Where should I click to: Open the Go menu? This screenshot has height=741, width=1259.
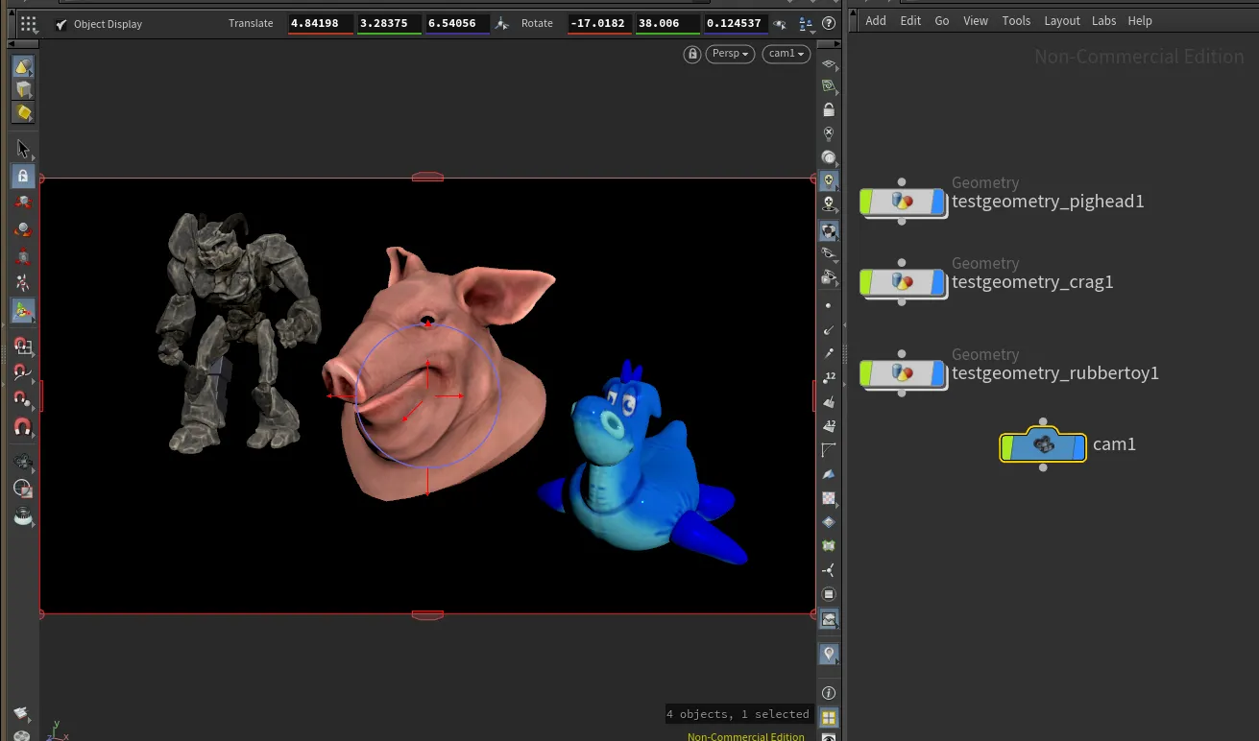click(942, 20)
